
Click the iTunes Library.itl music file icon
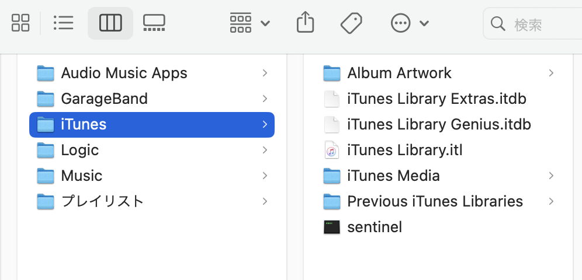pyautogui.click(x=332, y=150)
